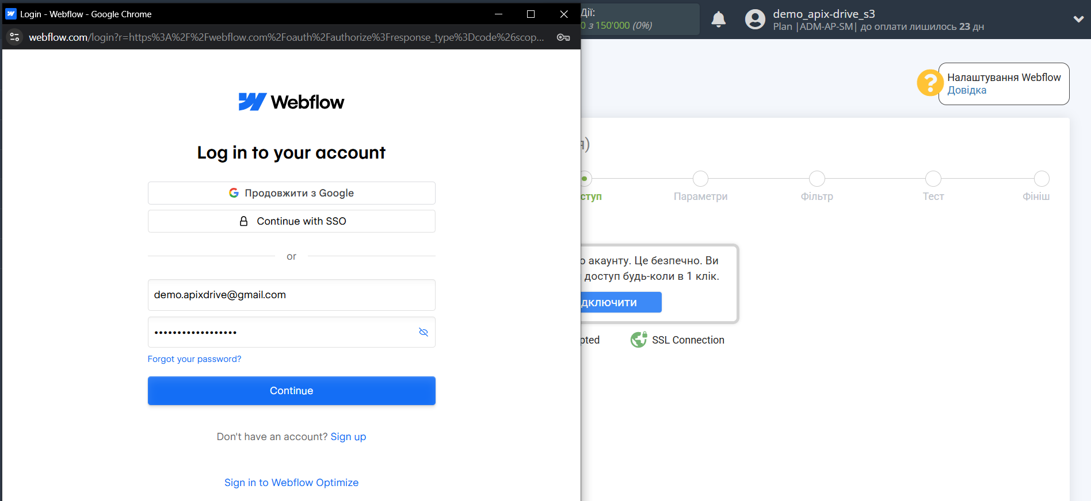Click the Налаштування Webflow title
1091x501 pixels.
click(x=1004, y=78)
